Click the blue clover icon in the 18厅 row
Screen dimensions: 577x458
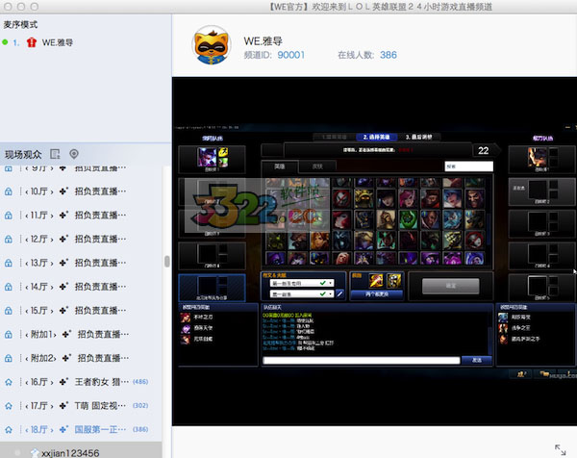coord(64,429)
